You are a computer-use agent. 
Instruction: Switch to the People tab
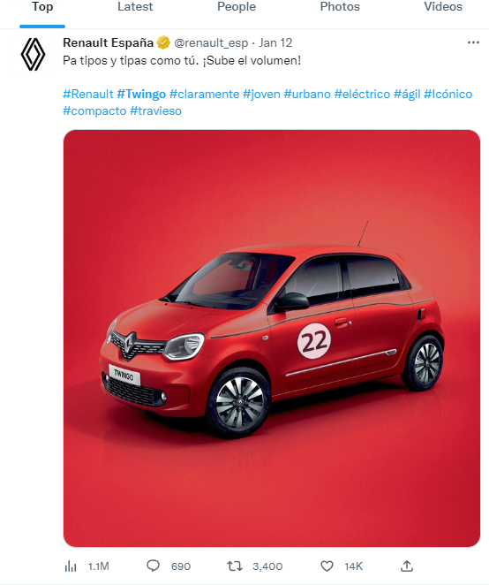pos(237,7)
